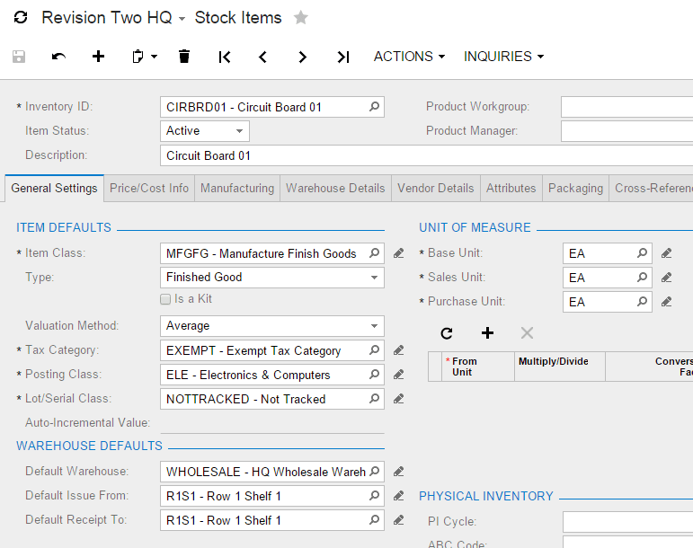Viewport: 693px width, 548px height.
Task: Open lookup magnifier for Posting Class
Action: click(x=374, y=375)
